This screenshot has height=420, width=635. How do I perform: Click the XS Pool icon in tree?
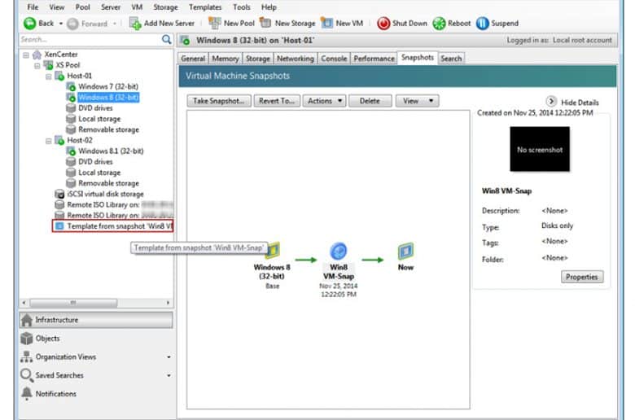click(x=48, y=65)
